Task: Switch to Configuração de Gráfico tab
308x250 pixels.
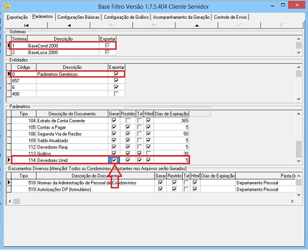Action: (127, 17)
